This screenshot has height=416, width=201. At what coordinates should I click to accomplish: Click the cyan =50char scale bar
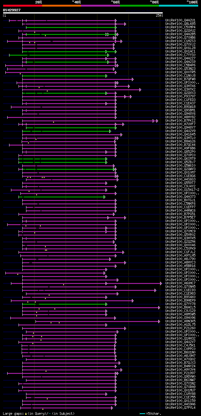coord(142,413)
